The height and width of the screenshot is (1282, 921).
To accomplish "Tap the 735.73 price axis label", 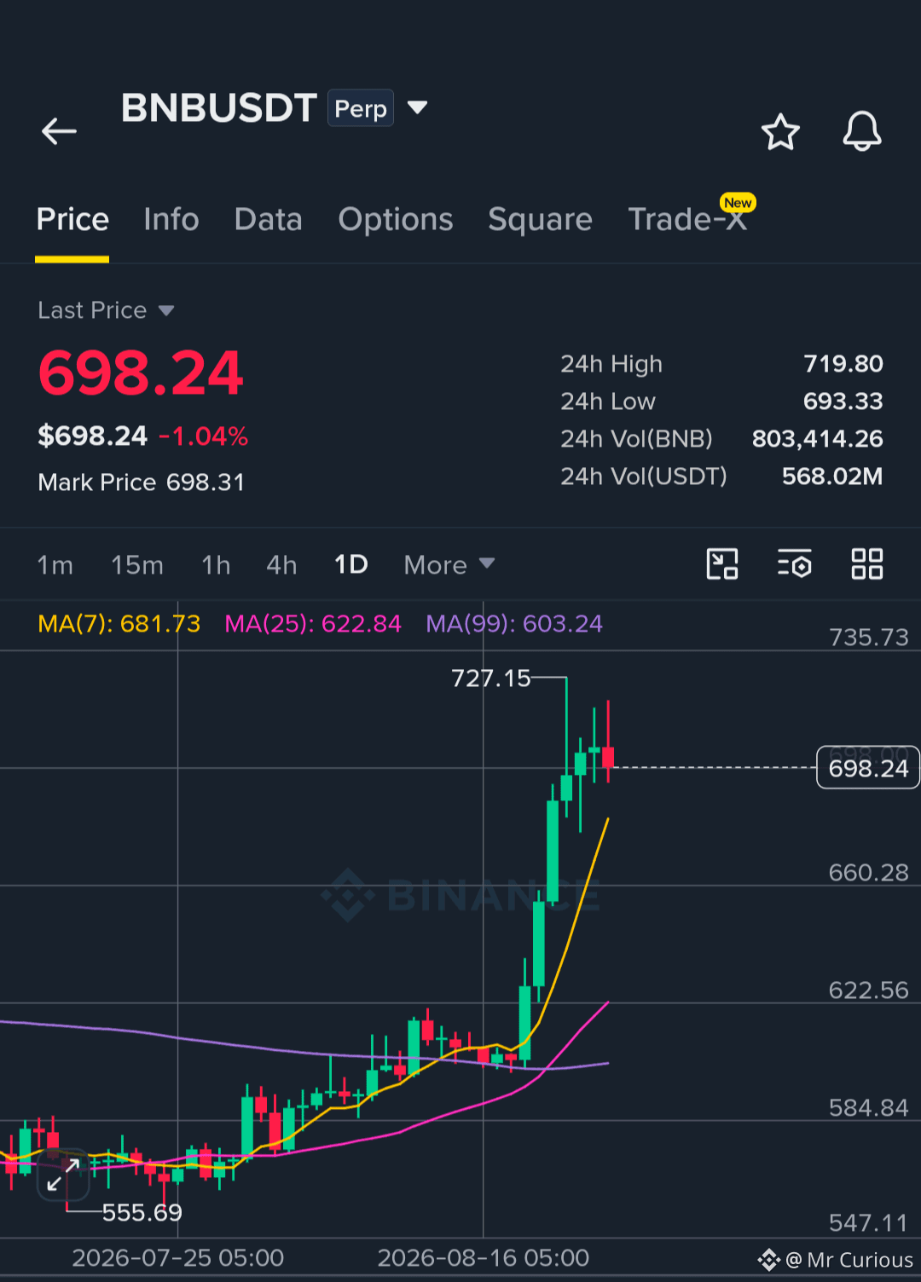I will coord(869,638).
